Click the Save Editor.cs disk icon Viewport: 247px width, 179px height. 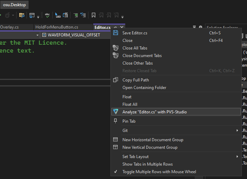tap(116, 33)
